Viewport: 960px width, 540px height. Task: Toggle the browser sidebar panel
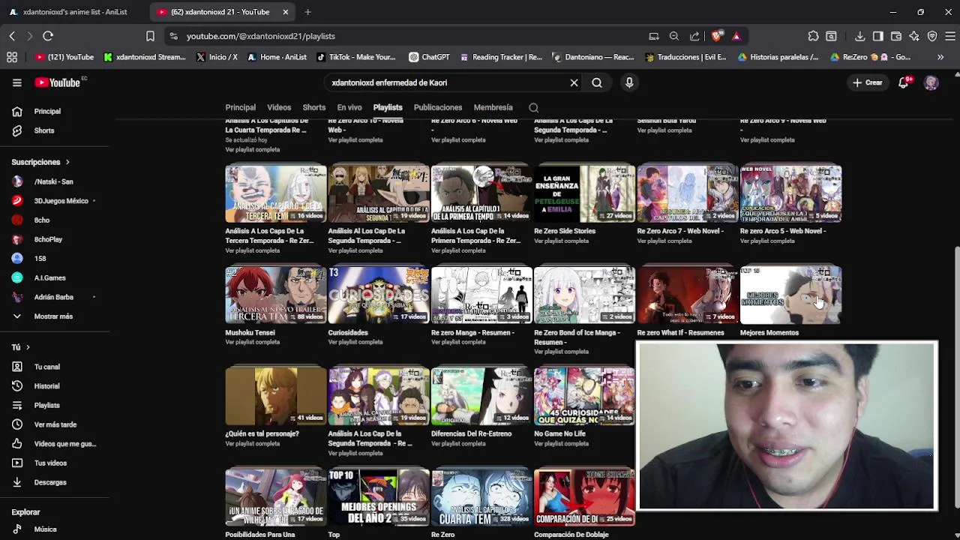878,36
